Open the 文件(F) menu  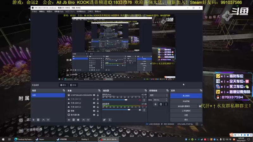tap(34, 12)
